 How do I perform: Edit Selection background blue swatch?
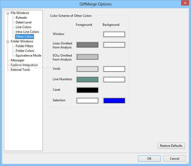[114, 101]
